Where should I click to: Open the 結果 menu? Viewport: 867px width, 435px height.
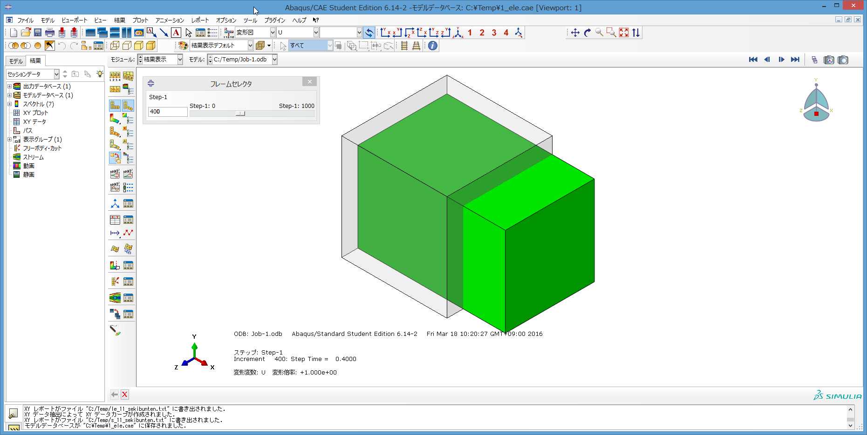click(x=120, y=20)
